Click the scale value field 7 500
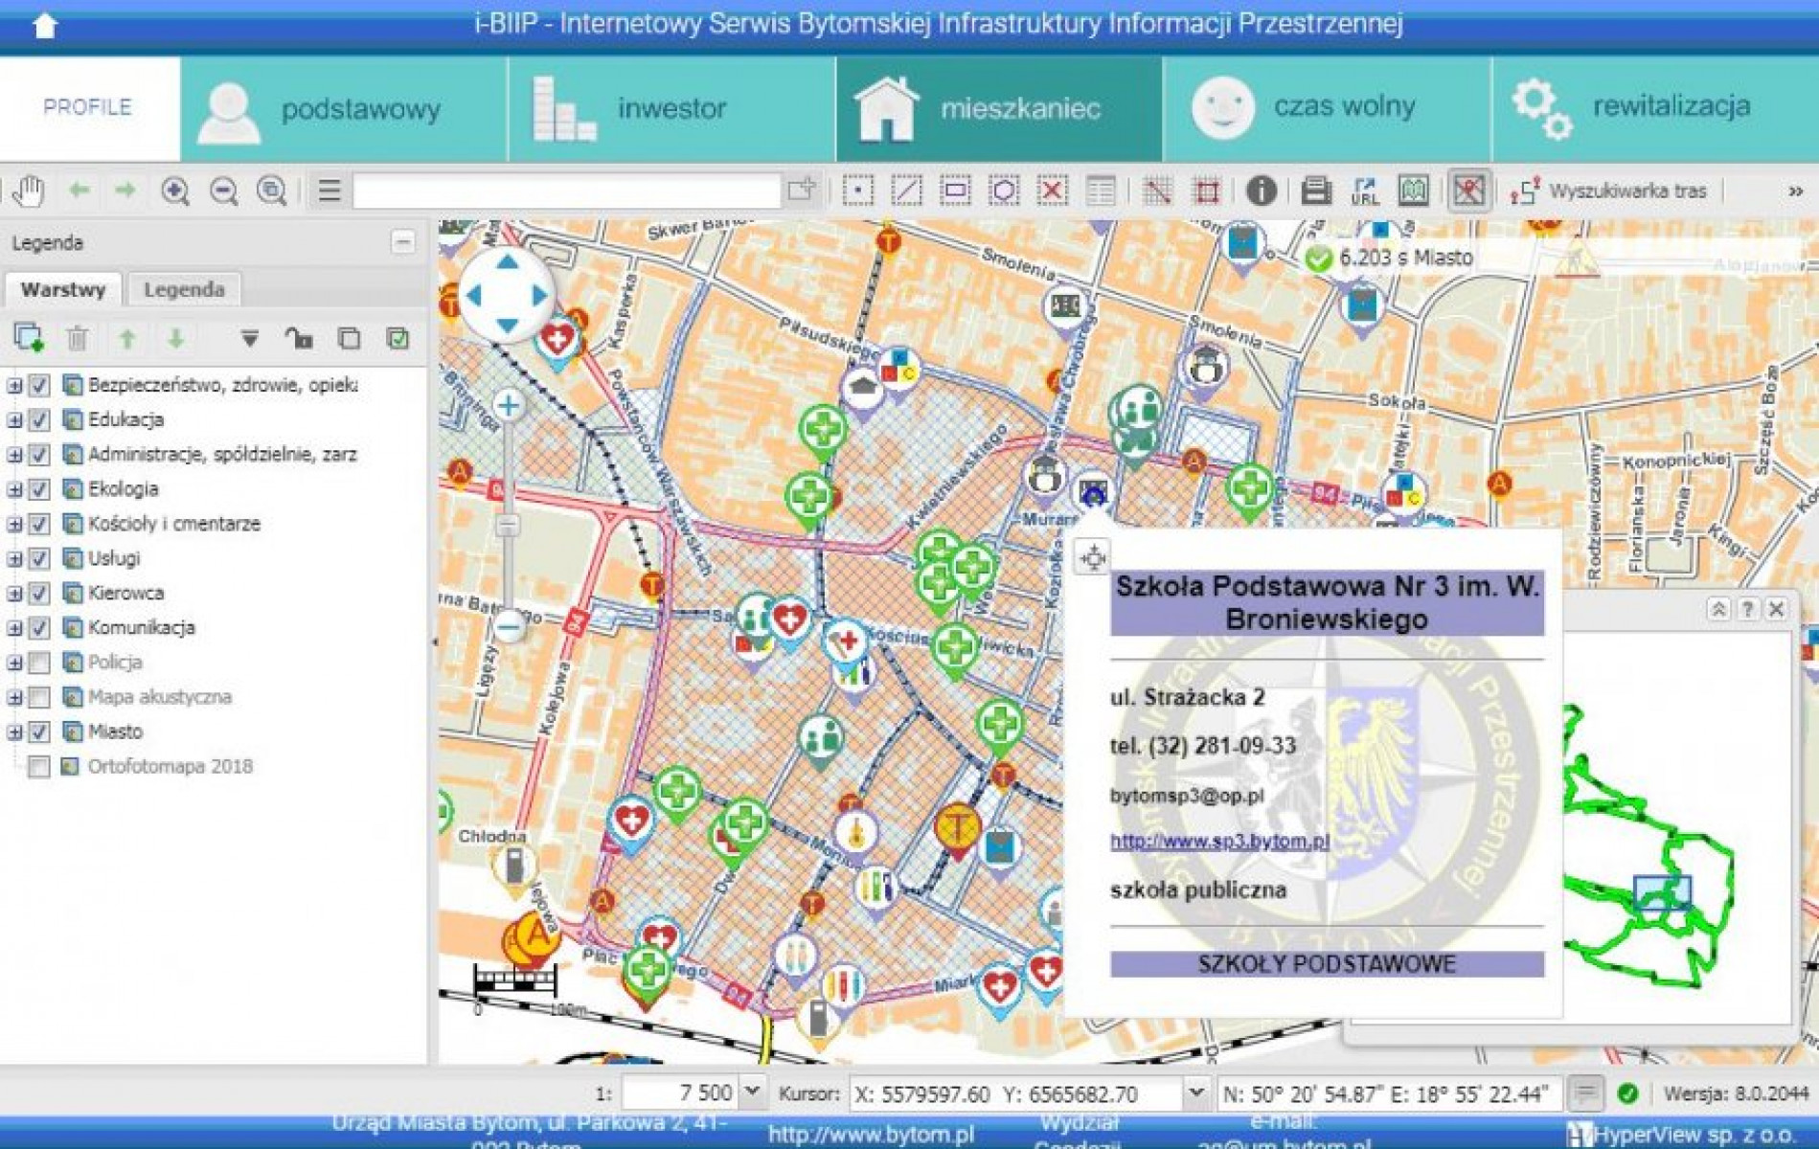The width and height of the screenshot is (1819, 1149). click(x=681, y=1093)
